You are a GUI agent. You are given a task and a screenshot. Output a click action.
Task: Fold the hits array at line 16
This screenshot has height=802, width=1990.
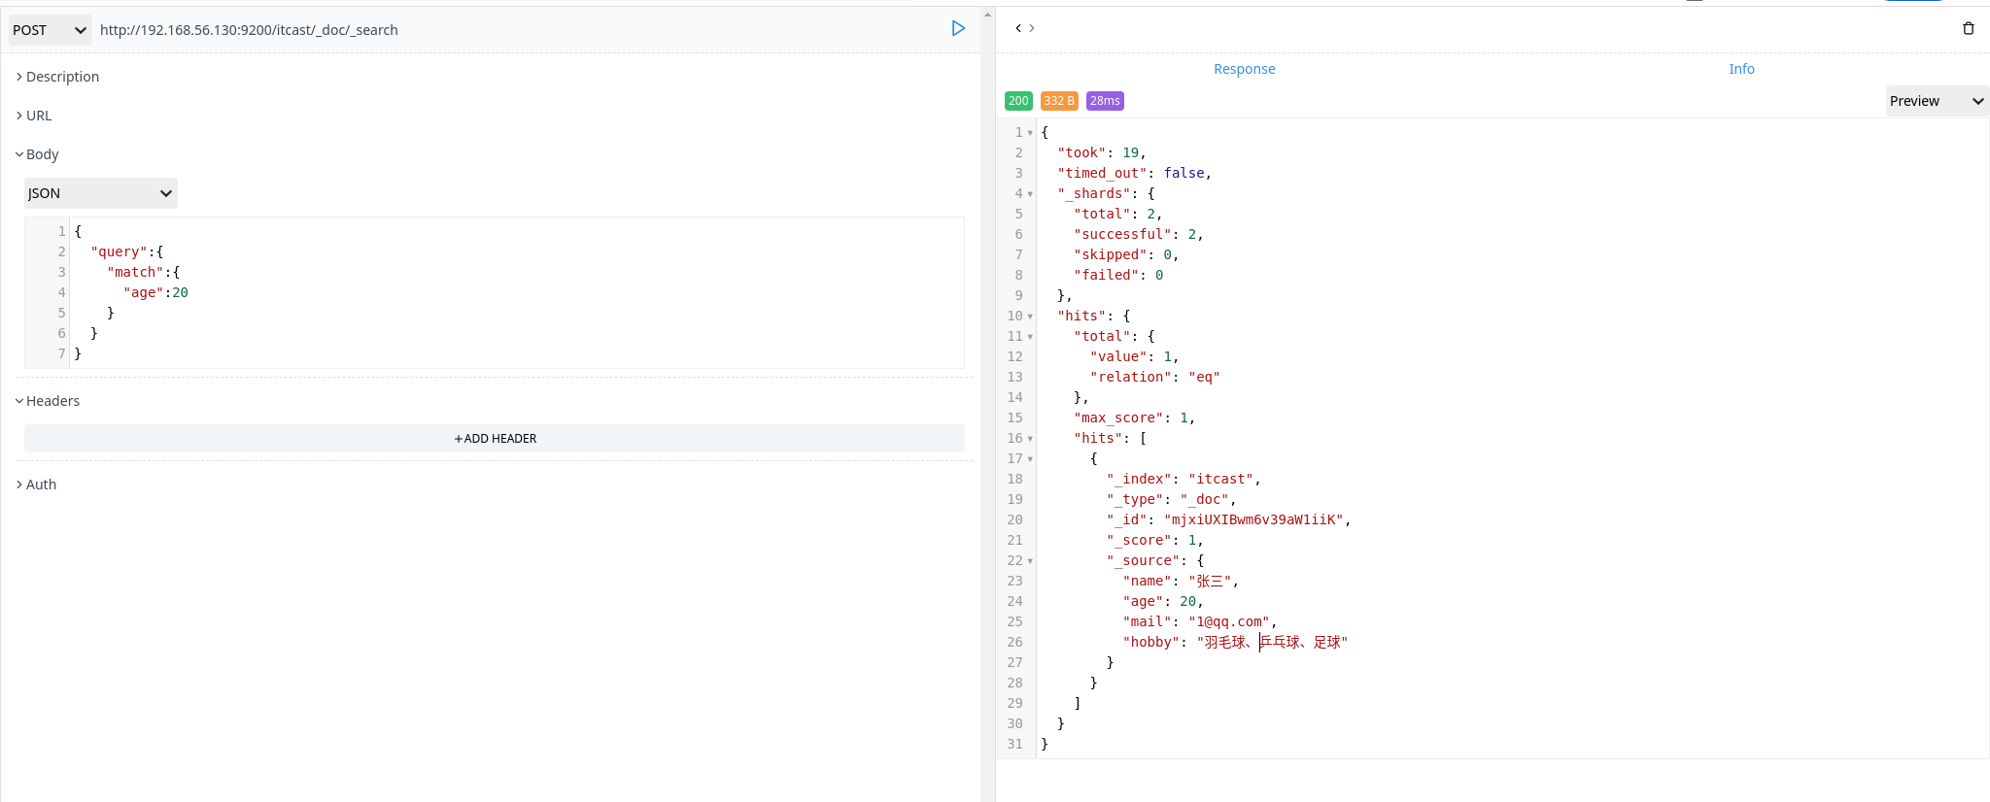1030,439
